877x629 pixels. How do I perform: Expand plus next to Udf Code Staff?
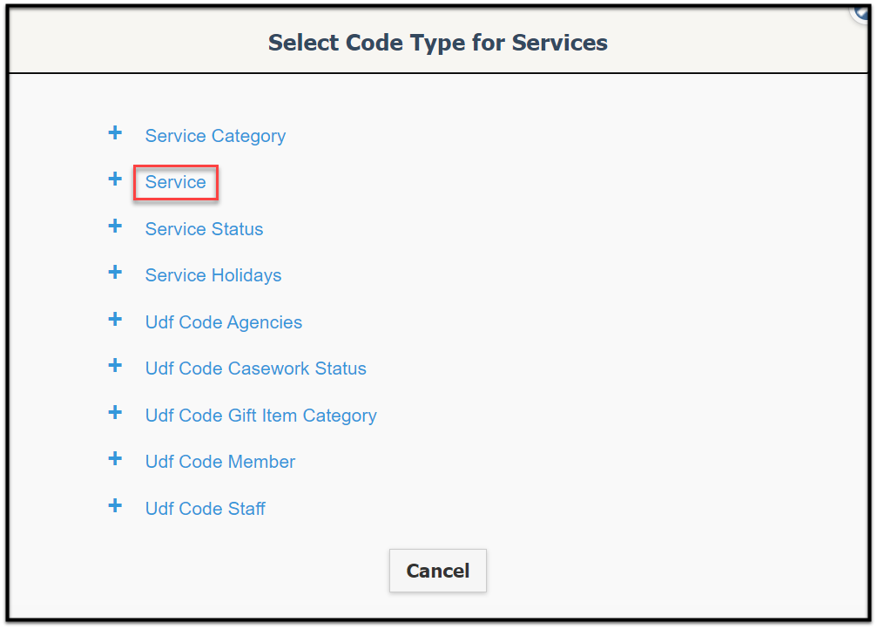click(115, 506)
